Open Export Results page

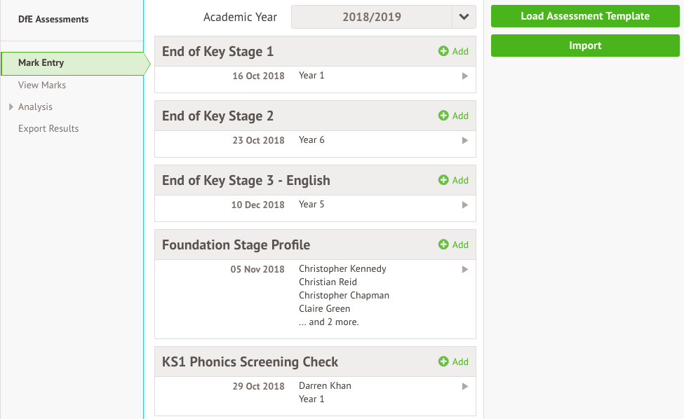pos(48,128)
